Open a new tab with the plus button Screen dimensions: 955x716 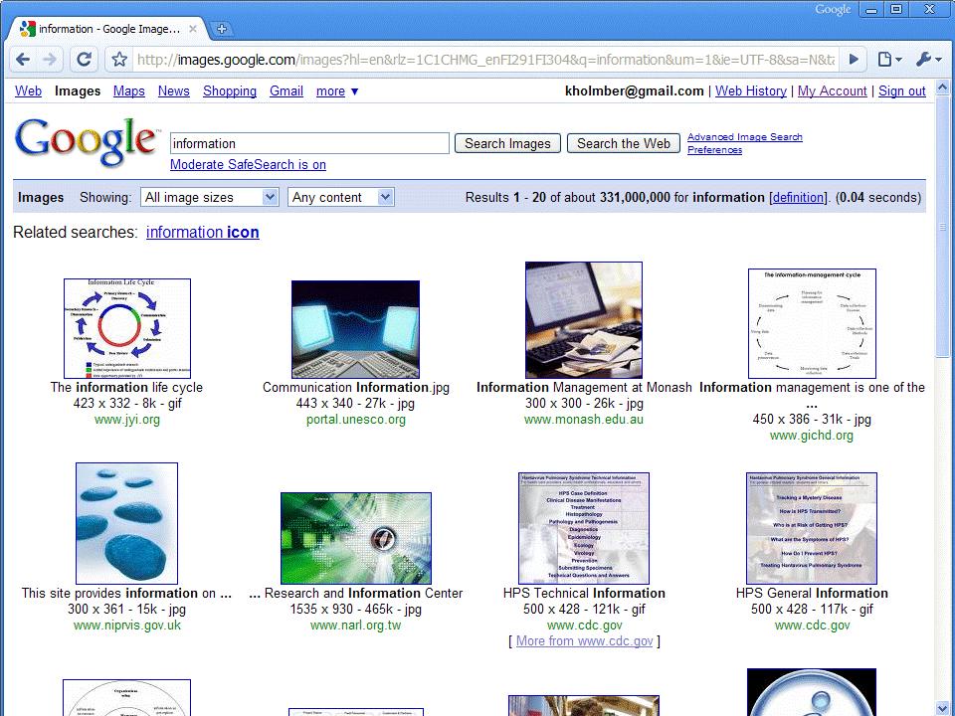pyautogui.click(x=221, y=29)
